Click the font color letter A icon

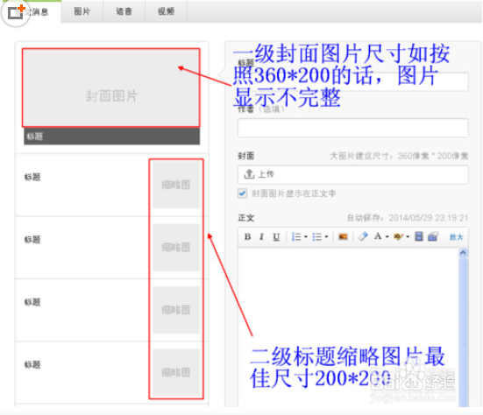(x=378, y=236)
